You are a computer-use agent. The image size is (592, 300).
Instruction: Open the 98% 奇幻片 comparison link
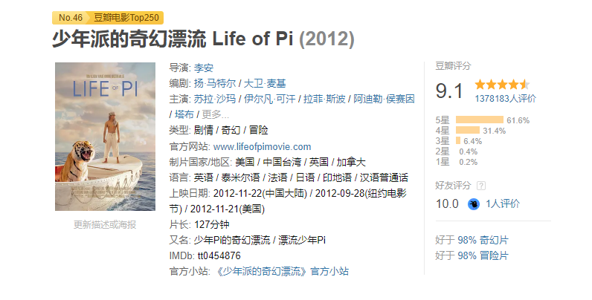[x=483, y=240]
